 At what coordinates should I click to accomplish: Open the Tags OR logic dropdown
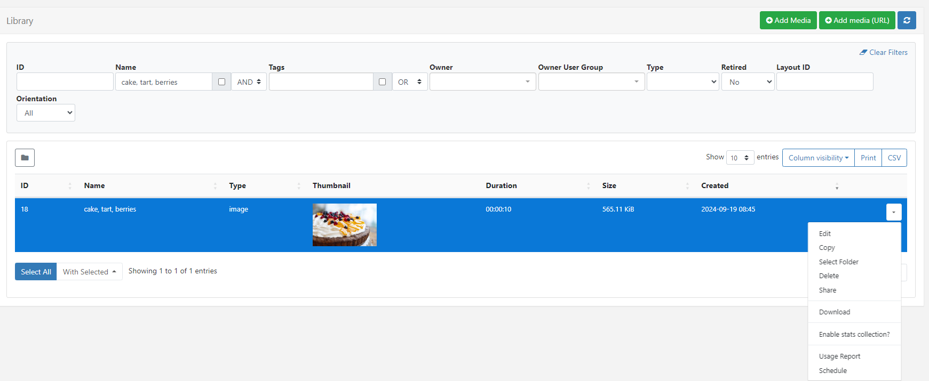pyautogui.click(x=409, y=82)
